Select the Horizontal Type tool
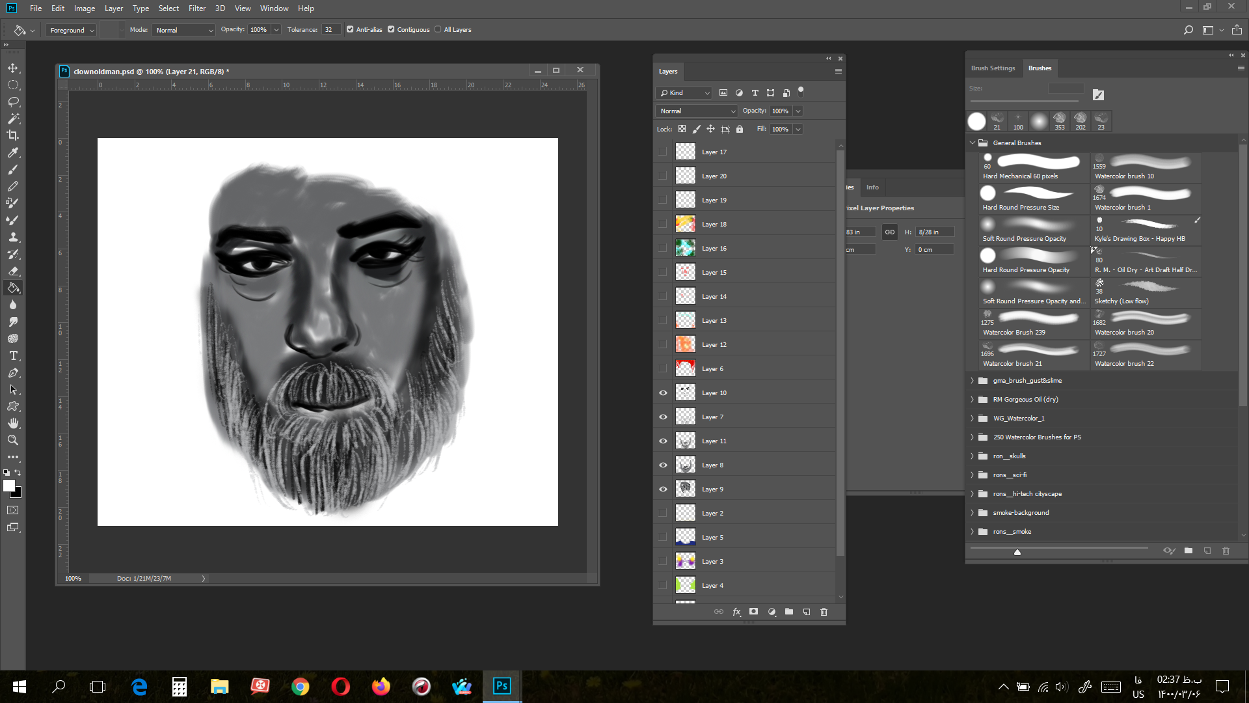 click(x=13, y=355)
